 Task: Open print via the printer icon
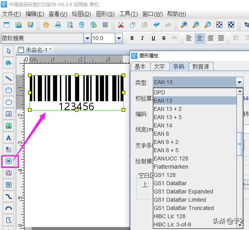click(x=58, y=25)
